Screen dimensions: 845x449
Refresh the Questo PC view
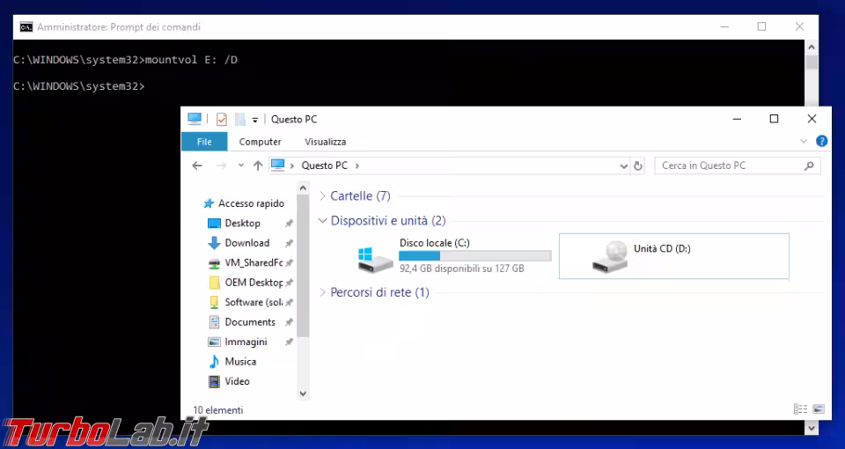638,166
